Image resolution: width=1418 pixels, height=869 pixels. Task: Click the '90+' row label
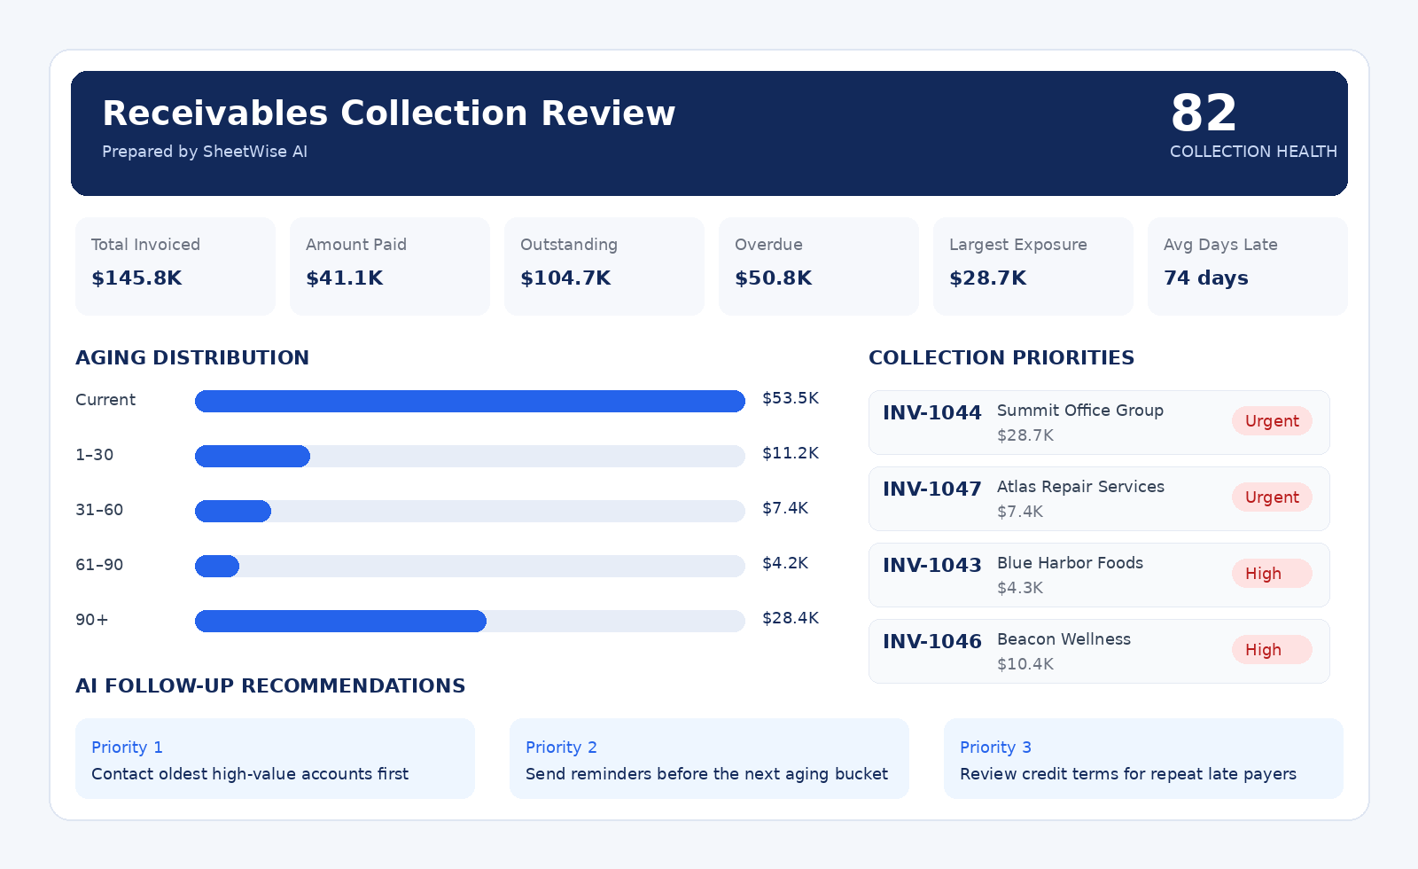[92, 620]
